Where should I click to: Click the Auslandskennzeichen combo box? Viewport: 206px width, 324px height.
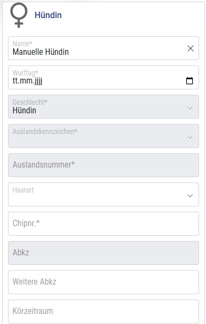104,136
